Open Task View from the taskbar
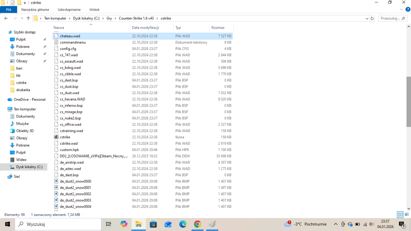 coord(109,224)
